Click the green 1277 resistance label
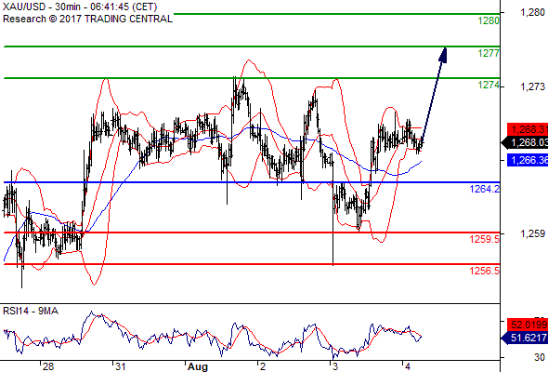 pos(489,54)
